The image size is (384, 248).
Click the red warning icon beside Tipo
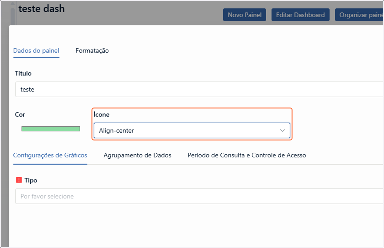(x=19, y=180)
